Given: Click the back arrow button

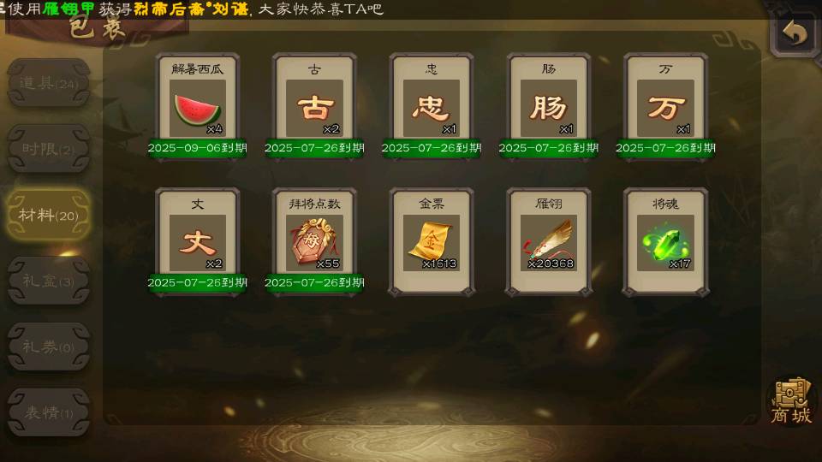Looking at the screenshot, I should pyautogui.click(x=795, y=33).
